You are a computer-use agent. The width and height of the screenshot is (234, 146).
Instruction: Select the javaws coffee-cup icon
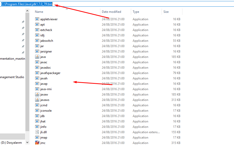tap(37, 100)
